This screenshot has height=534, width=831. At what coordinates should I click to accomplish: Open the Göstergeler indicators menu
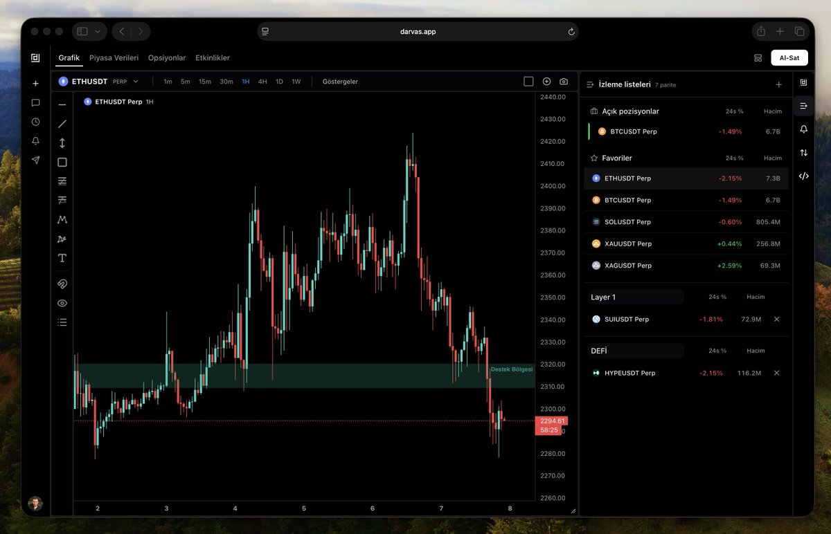pos(340,82)
